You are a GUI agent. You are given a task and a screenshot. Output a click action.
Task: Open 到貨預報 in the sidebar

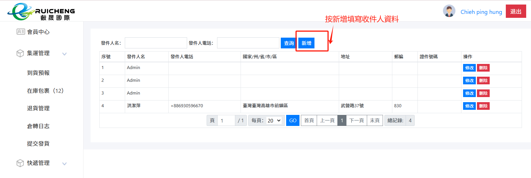point(38,73)
